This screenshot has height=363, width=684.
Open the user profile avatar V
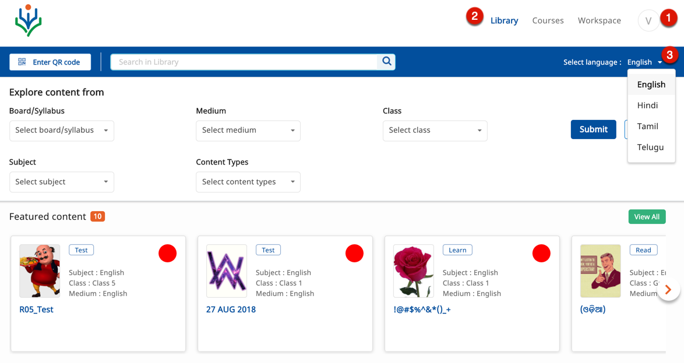(x=648, y=21)
